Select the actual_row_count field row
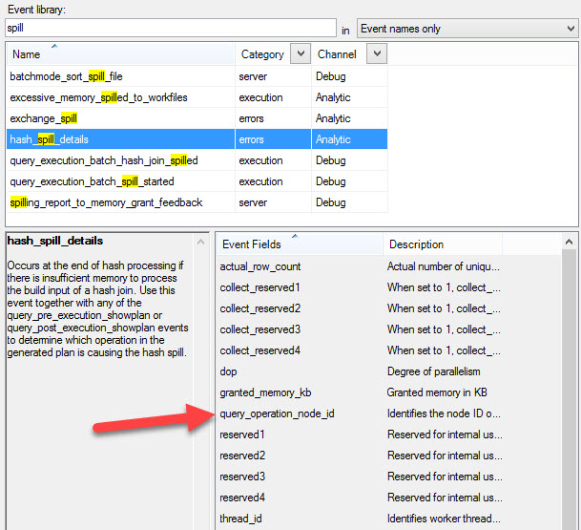581x530 pixels. click(x=259, y=266)
